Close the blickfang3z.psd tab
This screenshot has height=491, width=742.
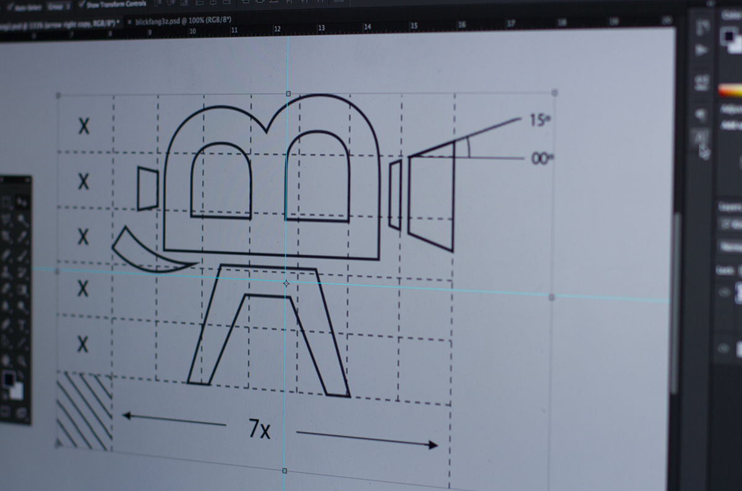(x=129, y=22)
